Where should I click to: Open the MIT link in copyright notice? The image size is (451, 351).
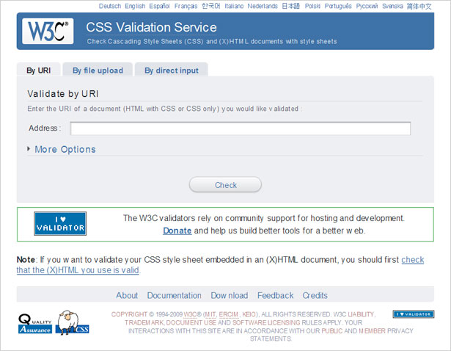(210, 314)
